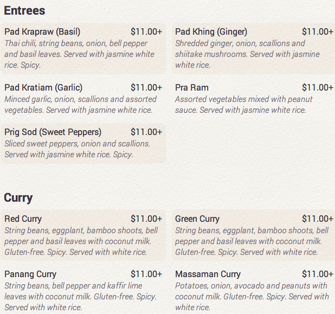The width and height of the screenshot is (335, 314).
Task: Click Prig Sod sliced sweet peppers description
Action: coord(77,149)
